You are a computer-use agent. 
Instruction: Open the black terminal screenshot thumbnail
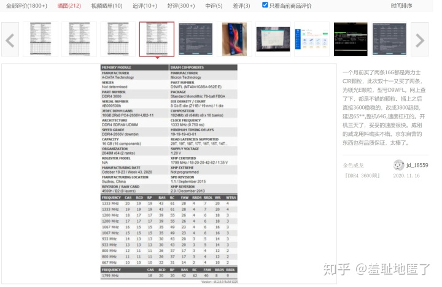[x=351, y=39]
